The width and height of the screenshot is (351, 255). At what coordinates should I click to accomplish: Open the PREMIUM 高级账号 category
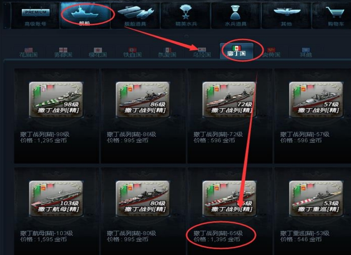click(35, 16)
